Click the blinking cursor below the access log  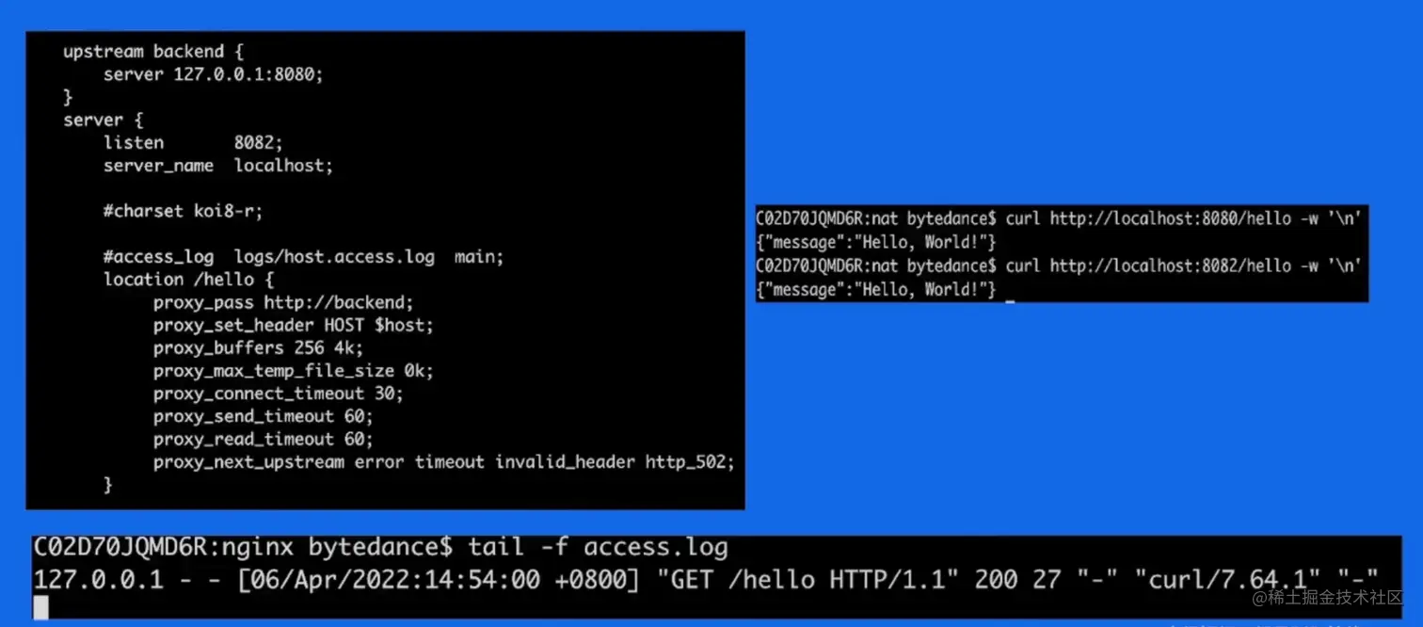40,608
